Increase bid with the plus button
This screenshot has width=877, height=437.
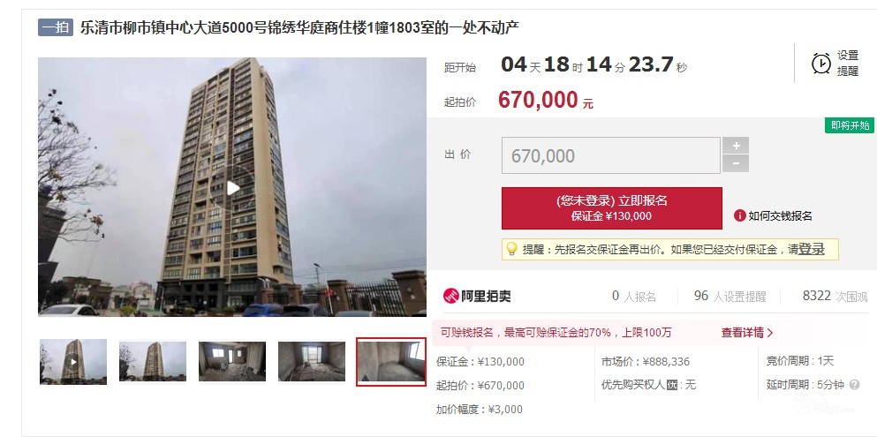pyautogui.click(x=736, y=146)
